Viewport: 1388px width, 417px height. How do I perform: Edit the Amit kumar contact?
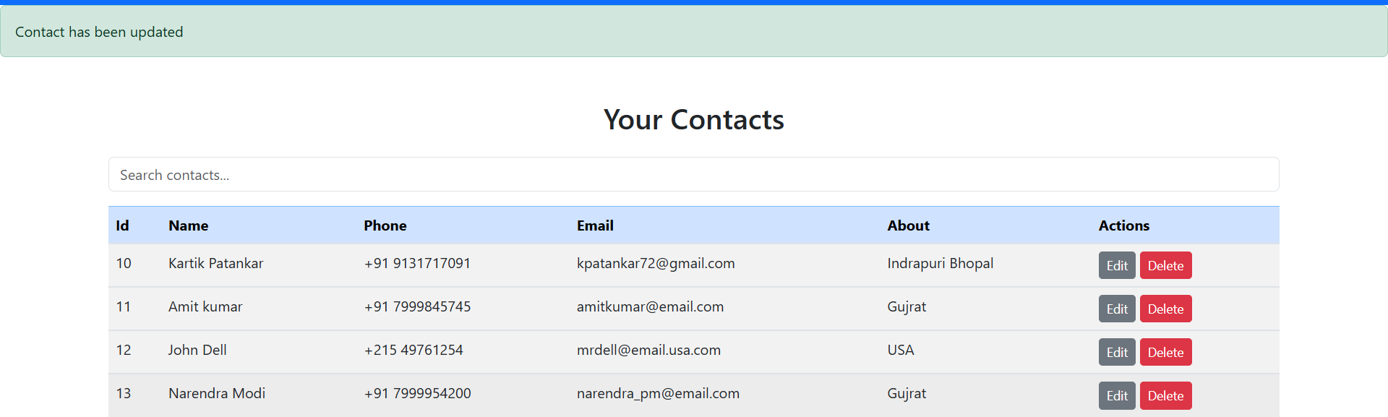pos(1117,309)
